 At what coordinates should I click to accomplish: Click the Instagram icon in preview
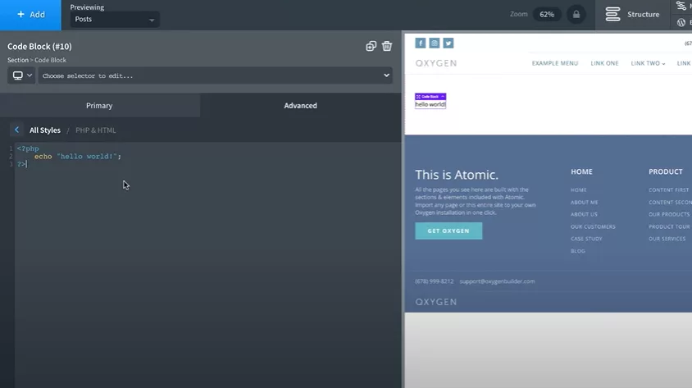[x=435, y=43]
